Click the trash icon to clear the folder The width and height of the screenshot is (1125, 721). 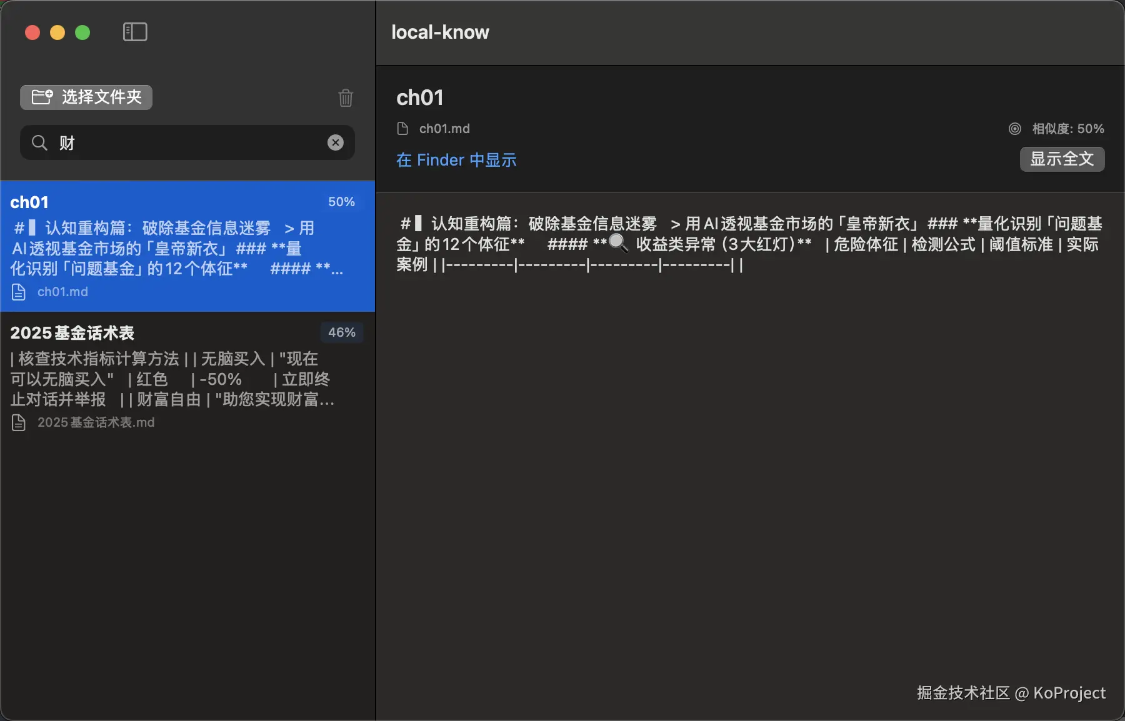pyautogui.click(x=346, y=98)
